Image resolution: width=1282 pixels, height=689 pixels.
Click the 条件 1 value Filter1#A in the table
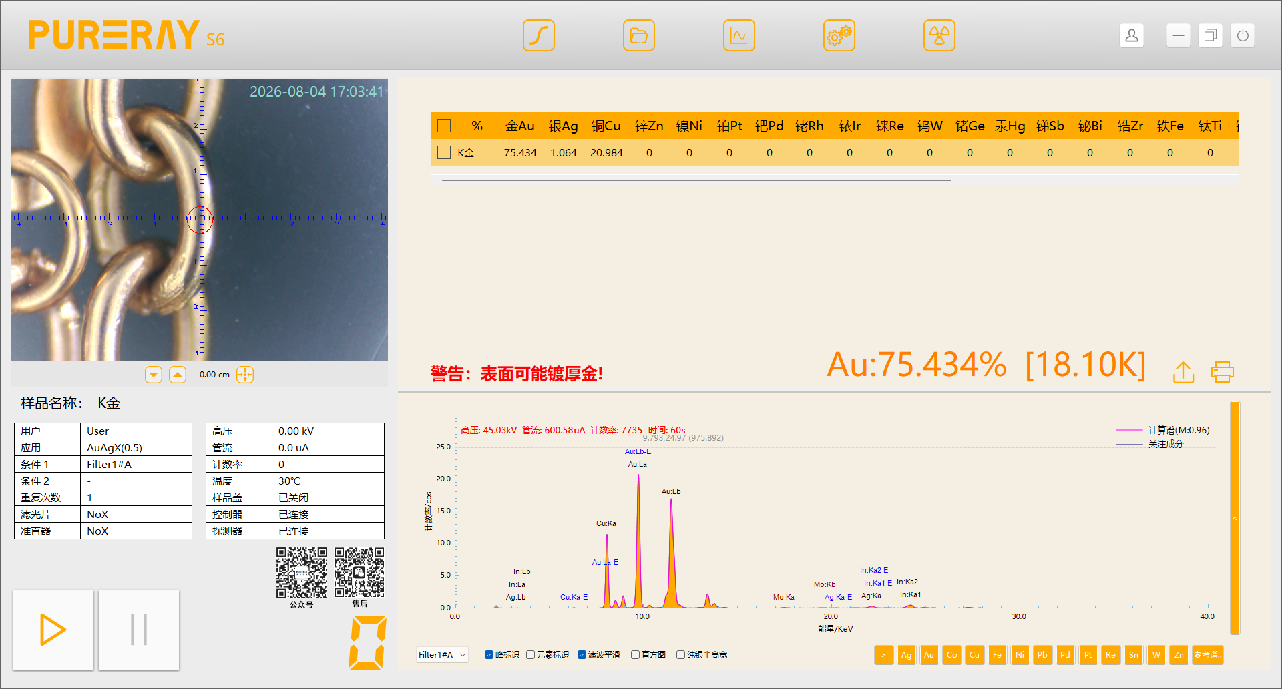pos(136,464)
